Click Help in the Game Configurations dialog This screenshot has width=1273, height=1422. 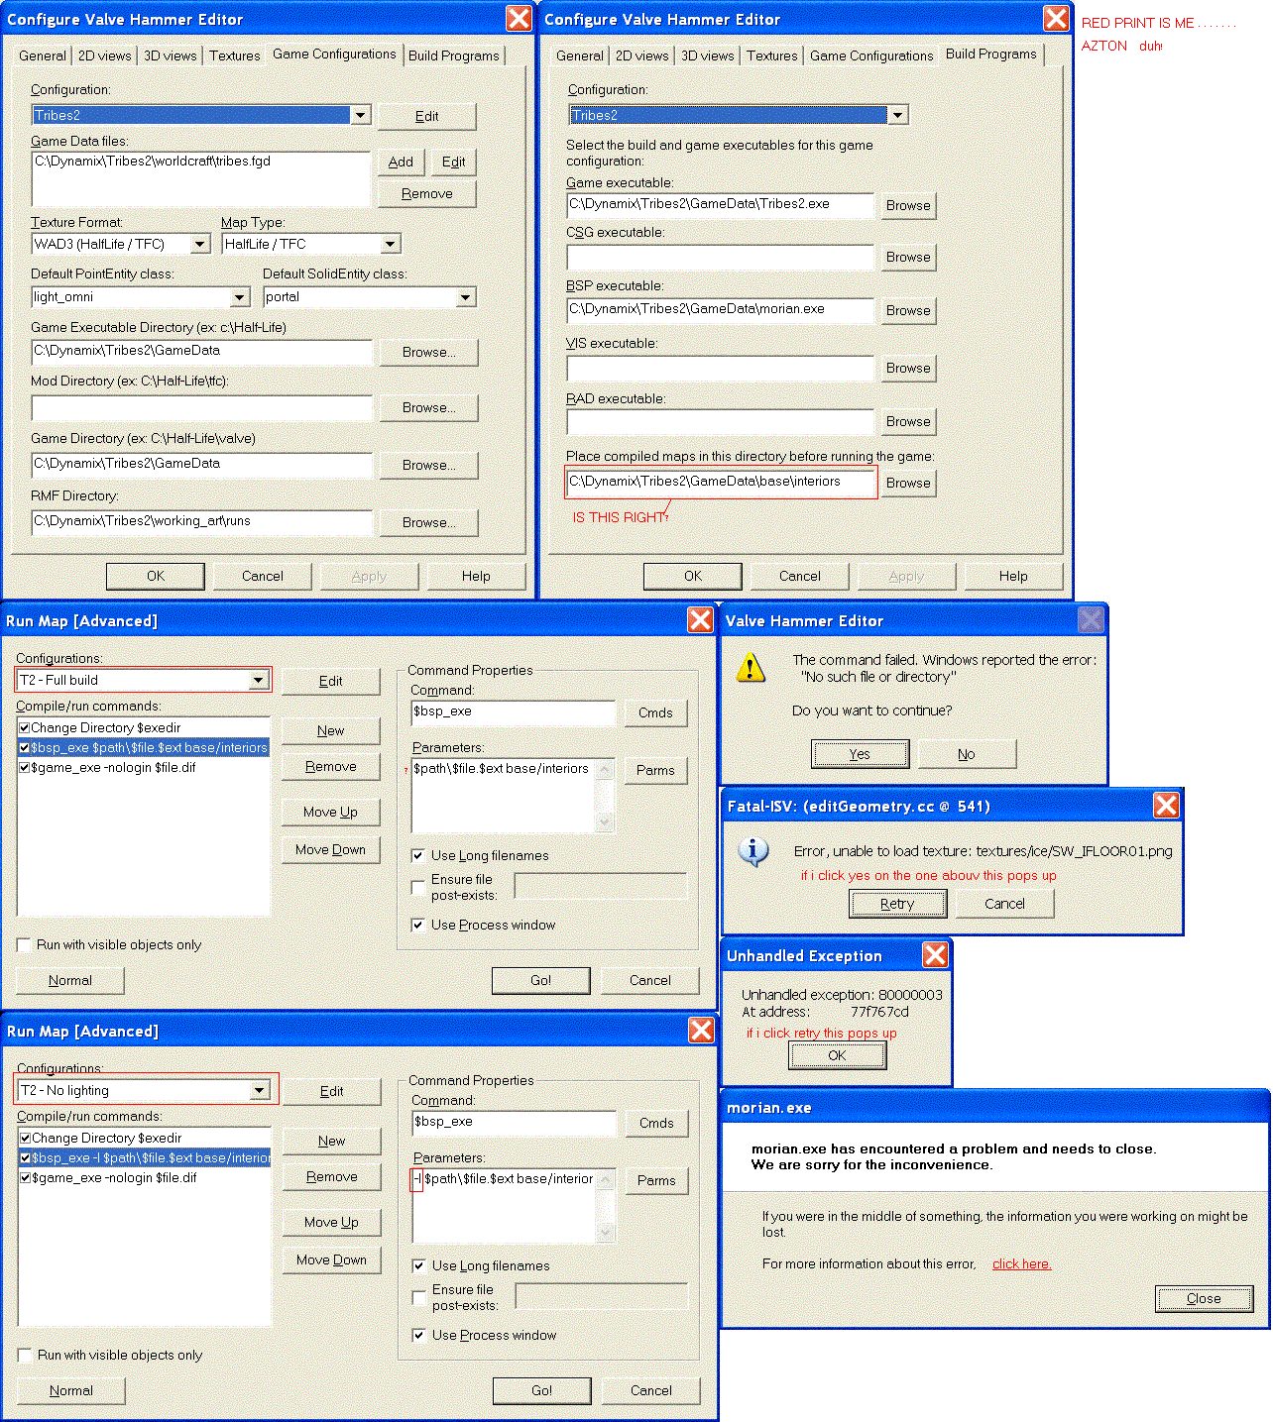[476, 576]
